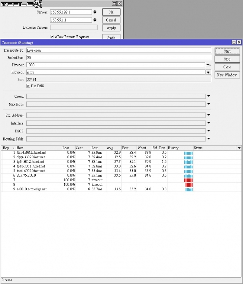Expand the Count field
The image size is (243, 284).
click(209, 96)
